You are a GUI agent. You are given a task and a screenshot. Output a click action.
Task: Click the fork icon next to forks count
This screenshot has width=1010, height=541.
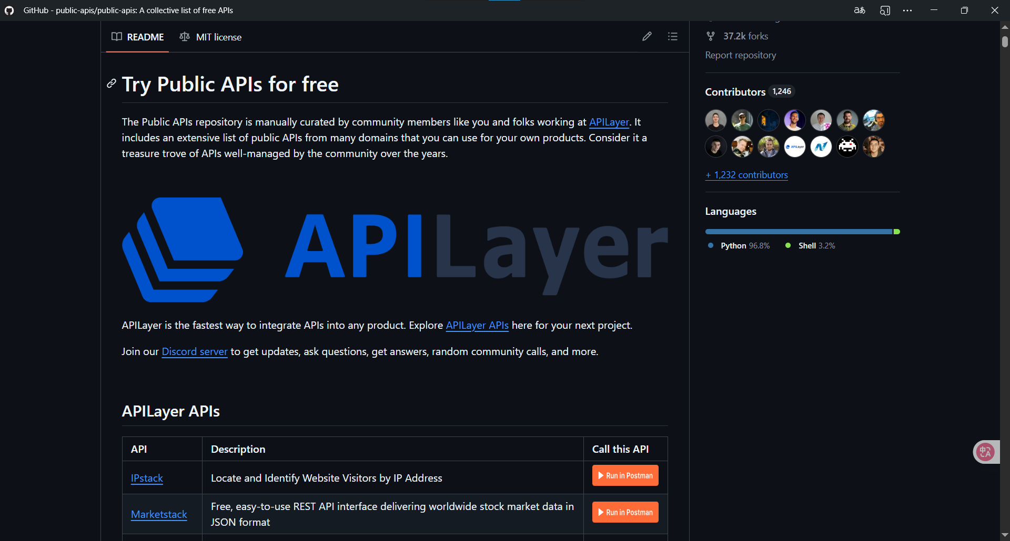[711, 36]
